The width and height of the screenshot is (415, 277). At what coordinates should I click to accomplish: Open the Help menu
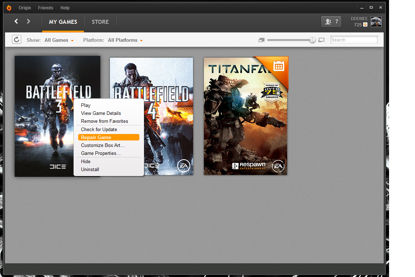pyautogui.click(x=65, y=8)
